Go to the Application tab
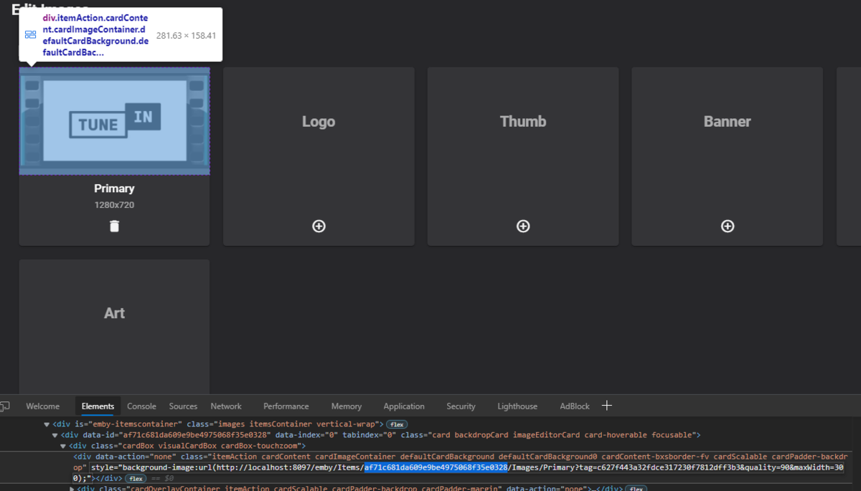The image size is (861, 491). tap(404, 406)
